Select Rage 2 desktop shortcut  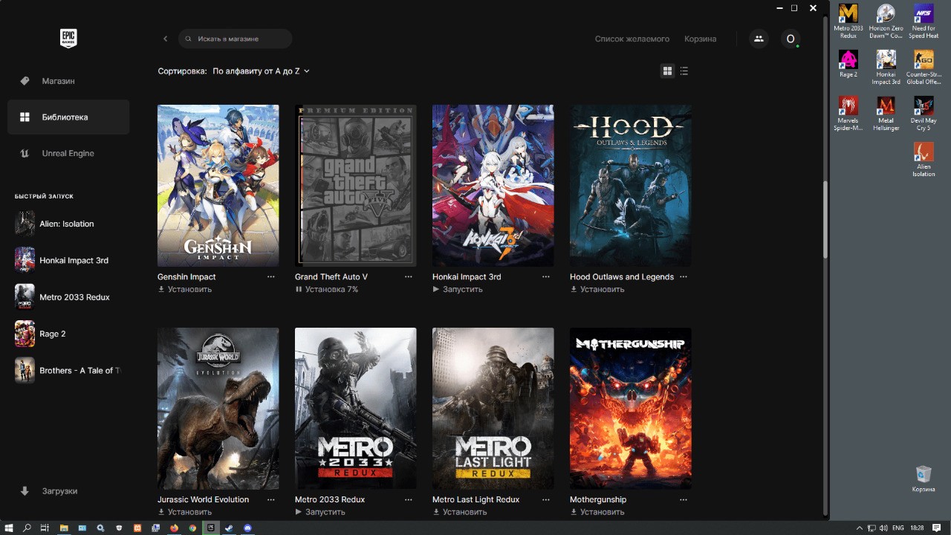point(848,64)
